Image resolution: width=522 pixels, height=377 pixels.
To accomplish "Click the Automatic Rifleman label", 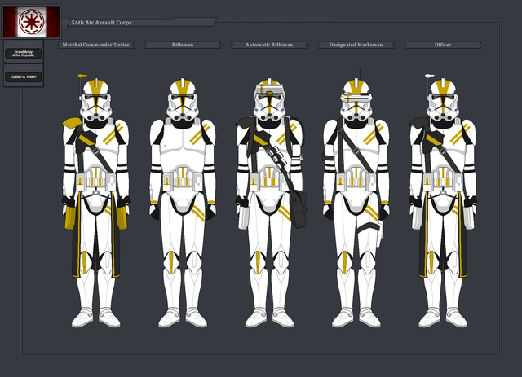I will (x=269, y=45).
